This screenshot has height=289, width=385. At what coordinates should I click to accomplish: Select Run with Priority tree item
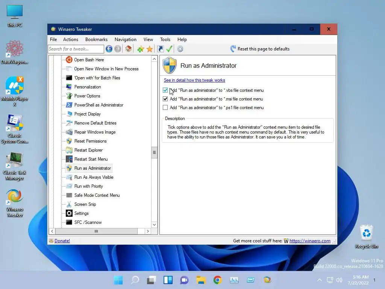[x=89, y=186]
